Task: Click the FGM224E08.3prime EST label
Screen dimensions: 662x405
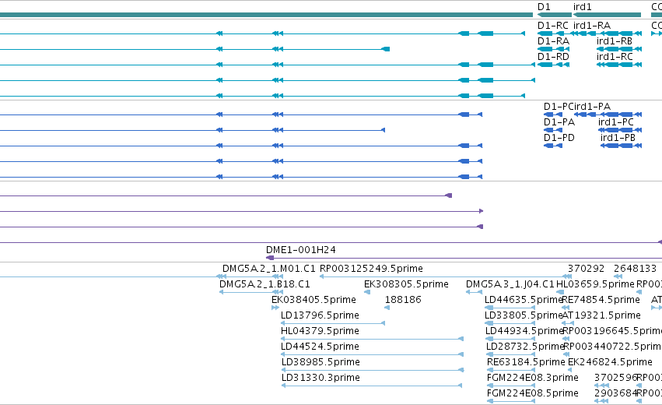Action: 532,378
